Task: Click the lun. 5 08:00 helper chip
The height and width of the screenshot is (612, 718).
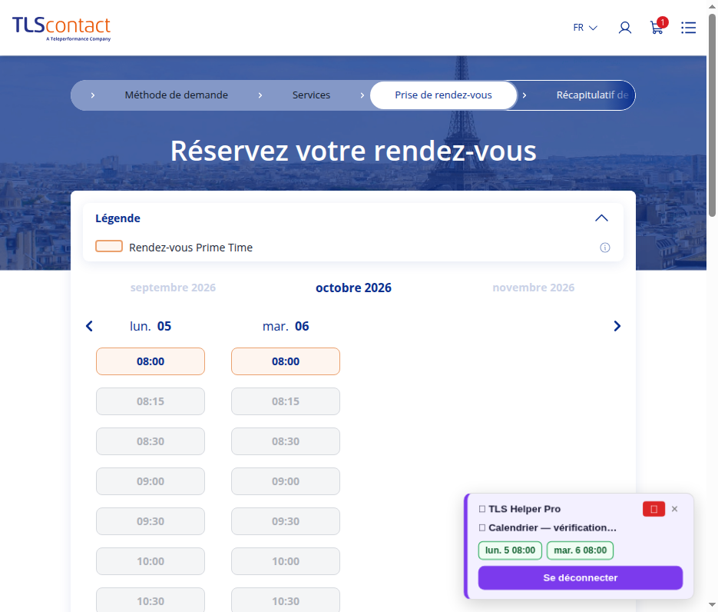Action: 510,550
